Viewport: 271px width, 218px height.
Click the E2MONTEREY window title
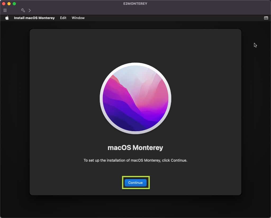click(135, 4)
